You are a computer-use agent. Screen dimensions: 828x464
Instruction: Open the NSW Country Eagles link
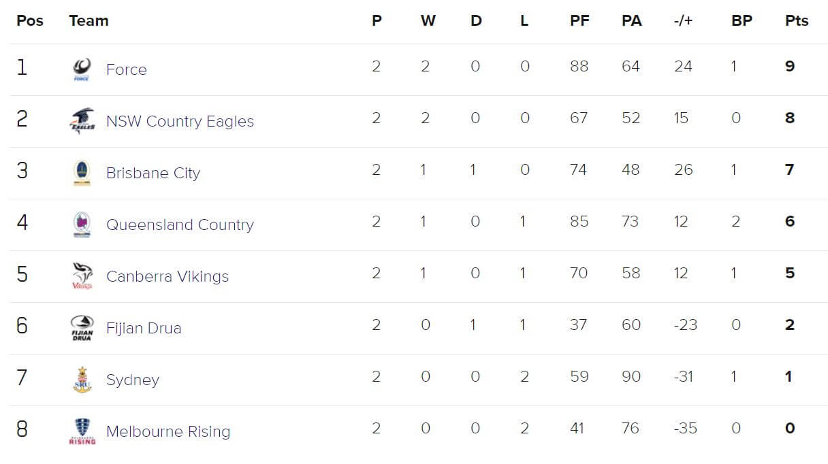tap(180, 121)
